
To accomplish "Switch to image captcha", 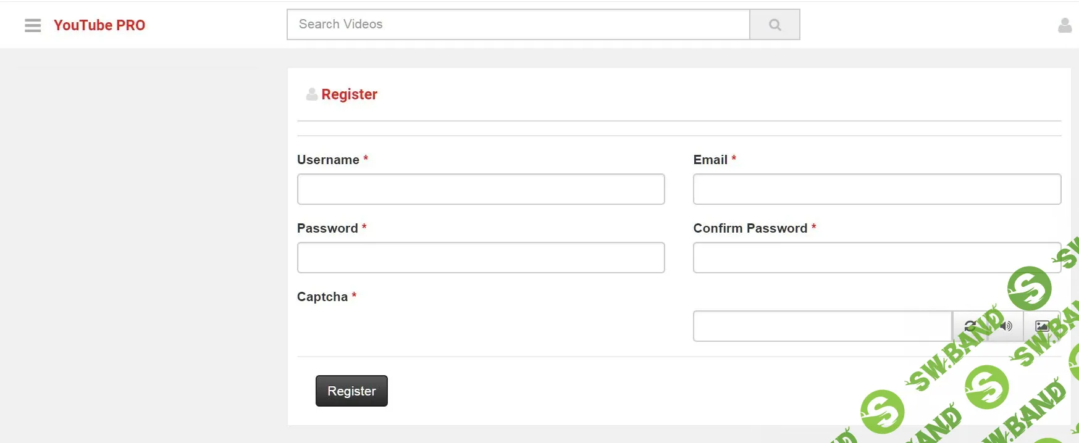I will point(1042,326).
